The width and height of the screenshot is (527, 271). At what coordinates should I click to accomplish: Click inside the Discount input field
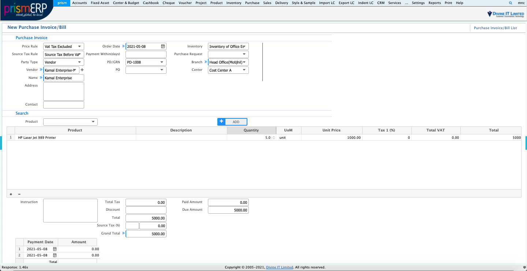click(x=146, y=210)
